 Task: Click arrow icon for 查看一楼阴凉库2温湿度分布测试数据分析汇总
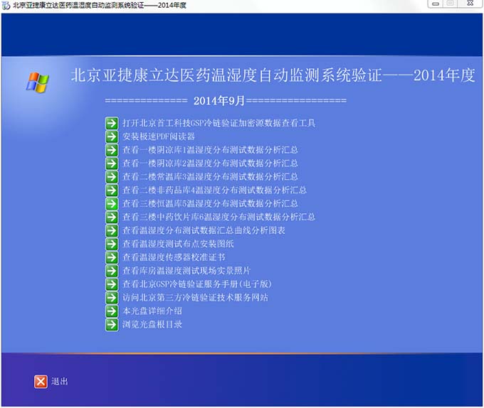point(112,163)
